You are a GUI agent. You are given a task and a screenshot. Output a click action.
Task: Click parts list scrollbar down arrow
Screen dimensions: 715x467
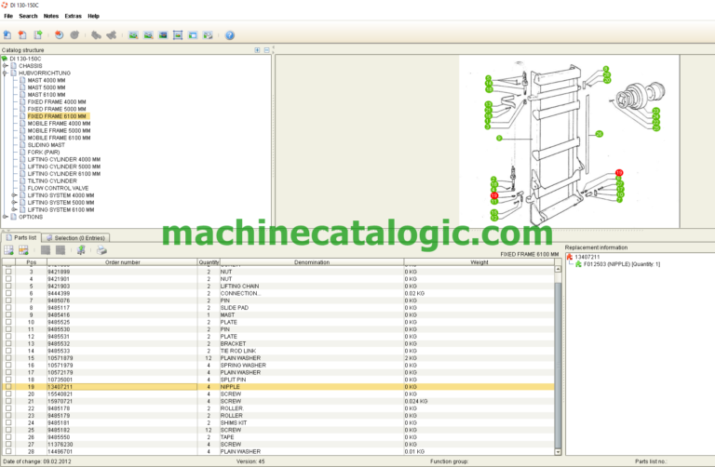pyautogui.click(x=558, y=452)
